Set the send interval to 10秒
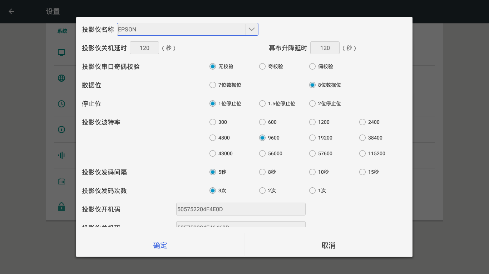 pos(312,172)
